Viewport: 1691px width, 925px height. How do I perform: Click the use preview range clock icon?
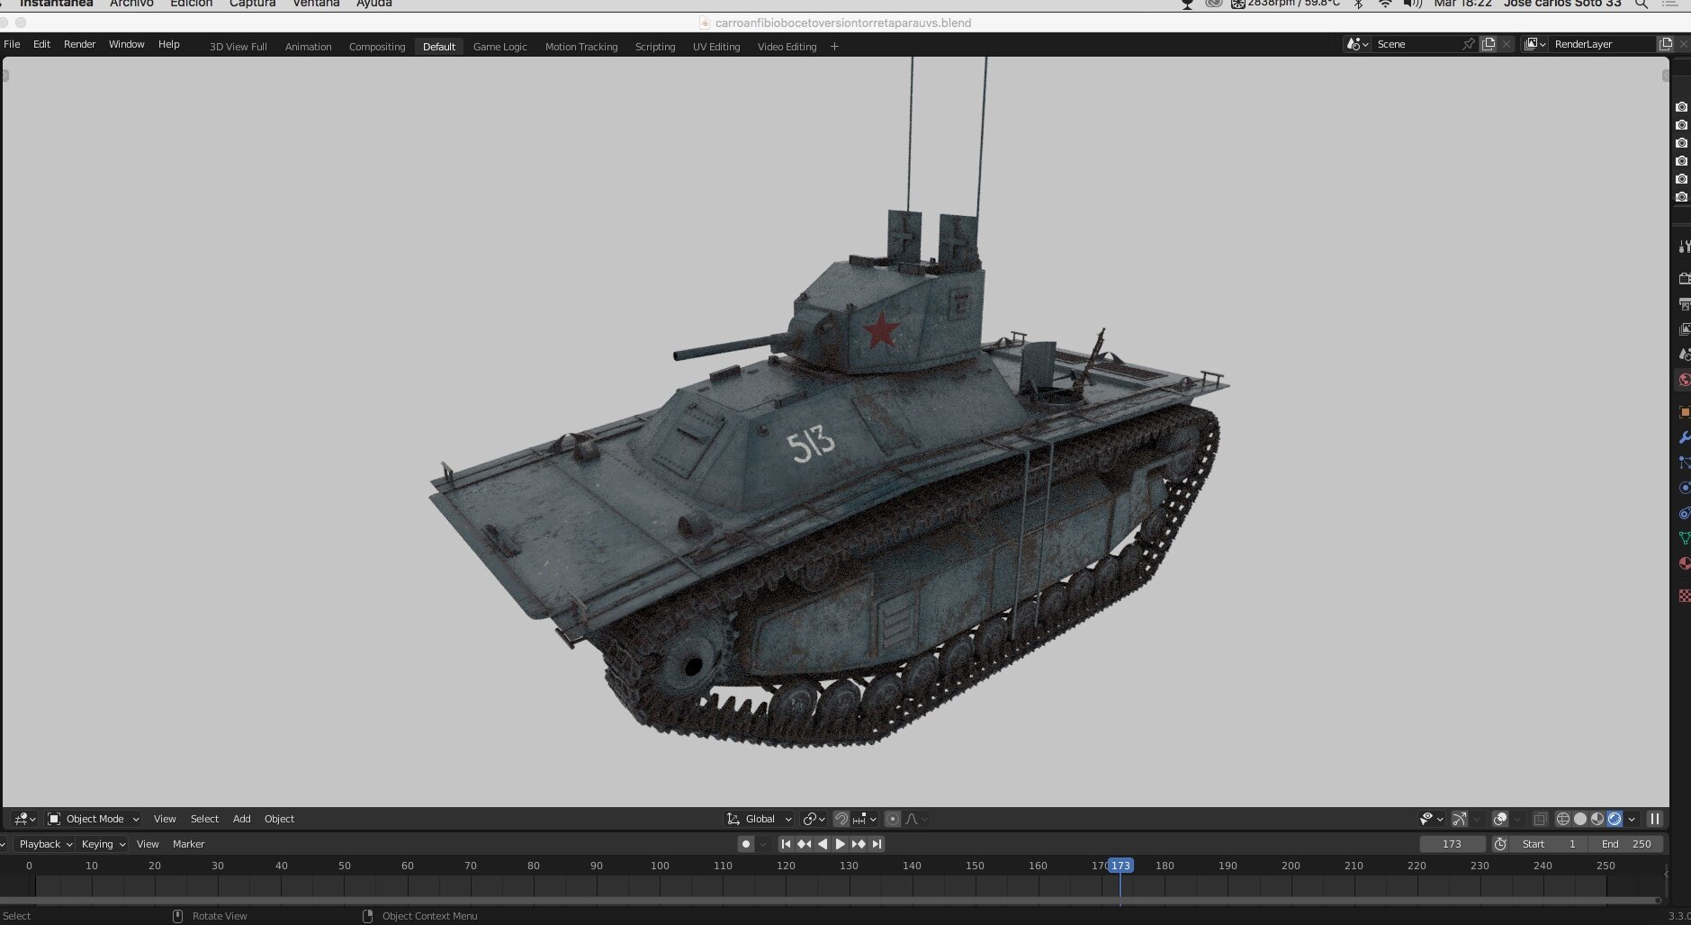(x=1500, y=844)
